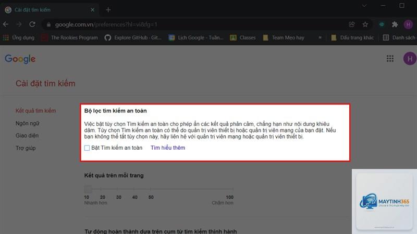417x234 pixels.
Task: Open Ứng dụng apps shortcut
Action: point(19,37)
